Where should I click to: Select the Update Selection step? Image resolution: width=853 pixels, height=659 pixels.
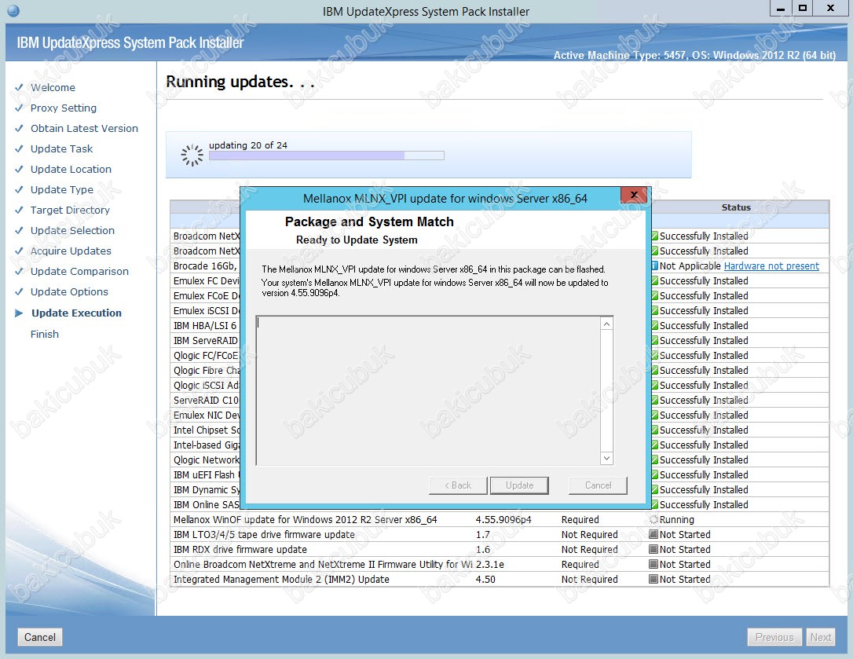(x=72, y=231)
